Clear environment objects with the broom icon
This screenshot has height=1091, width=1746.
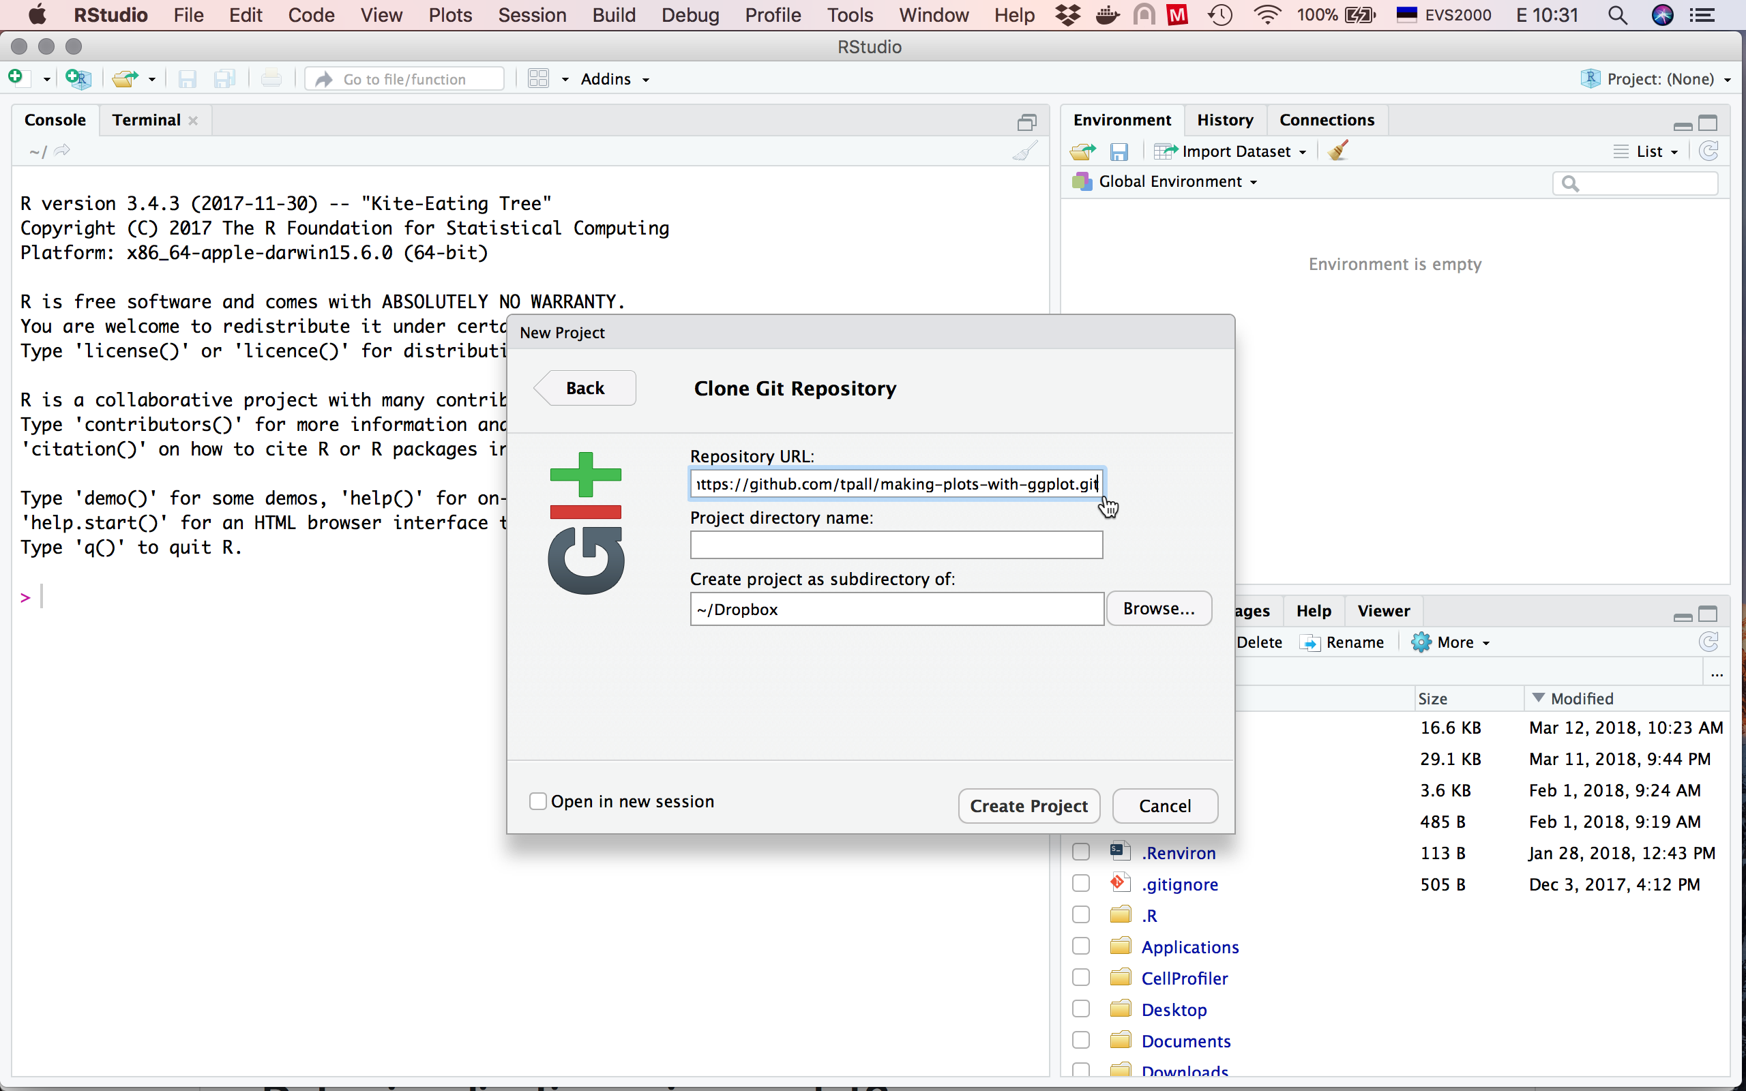1338,151
